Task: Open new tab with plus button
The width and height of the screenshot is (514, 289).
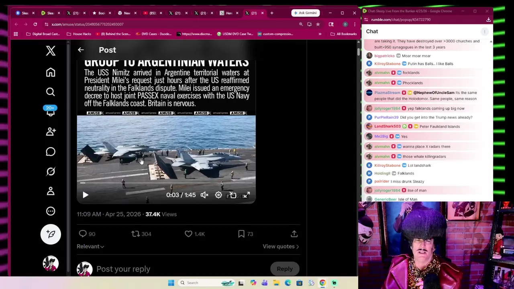Action: click(x=272, y=13)
